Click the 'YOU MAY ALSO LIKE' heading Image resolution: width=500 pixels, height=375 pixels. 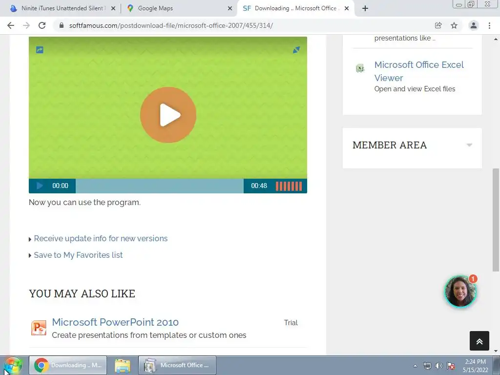82,293
